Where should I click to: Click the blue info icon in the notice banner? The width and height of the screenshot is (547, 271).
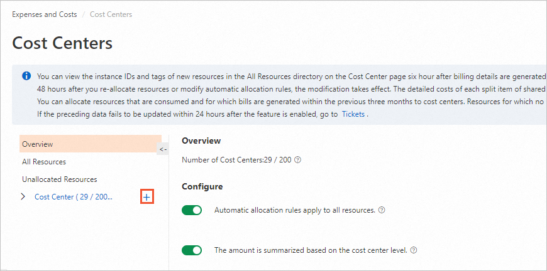coord(26,76)
